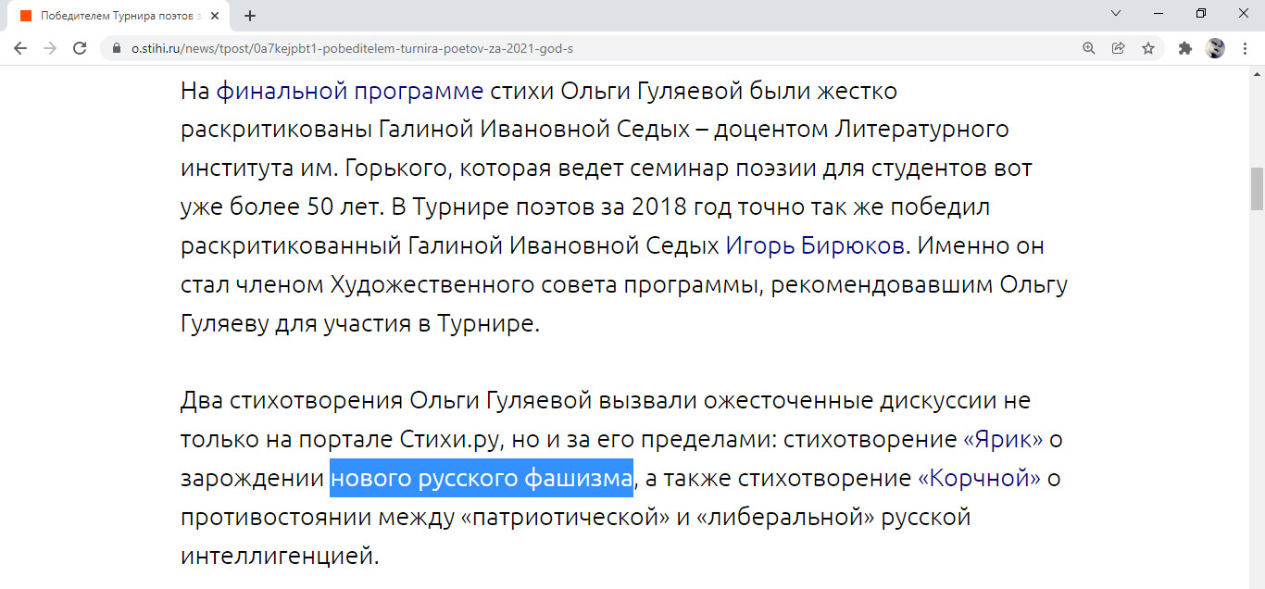
Task: Click the text Два стихотворения Ольги Гуляевой
Action: pyautogui.click(x=386, y=400)
